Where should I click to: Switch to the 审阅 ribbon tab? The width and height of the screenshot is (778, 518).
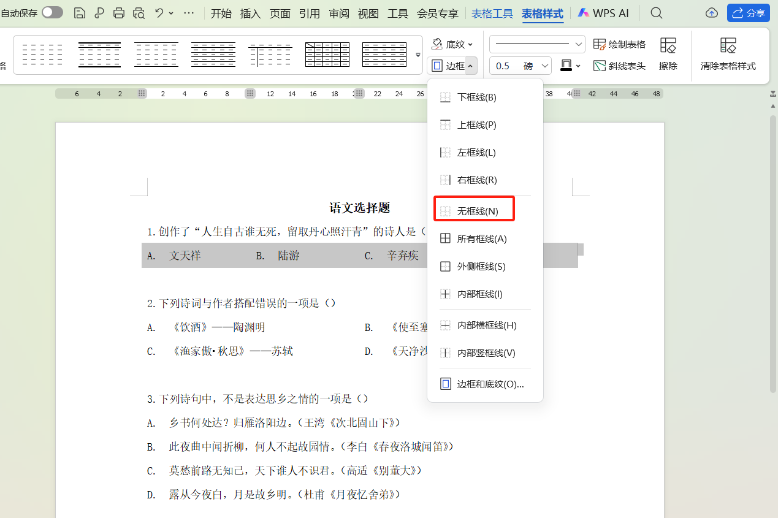[x=338, y=13]
